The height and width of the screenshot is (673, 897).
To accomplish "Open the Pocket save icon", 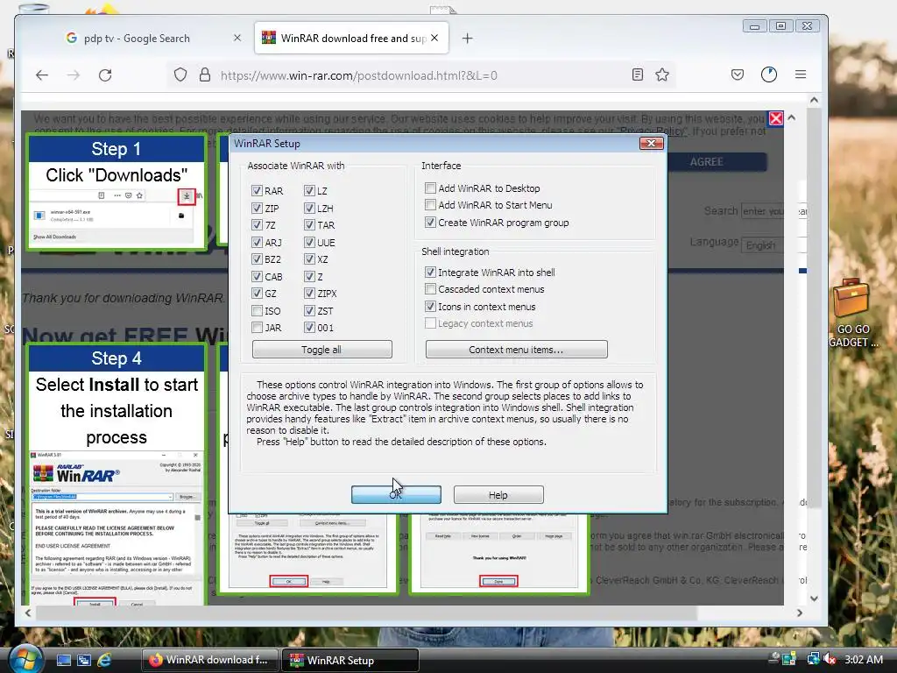I will point(738,74).
